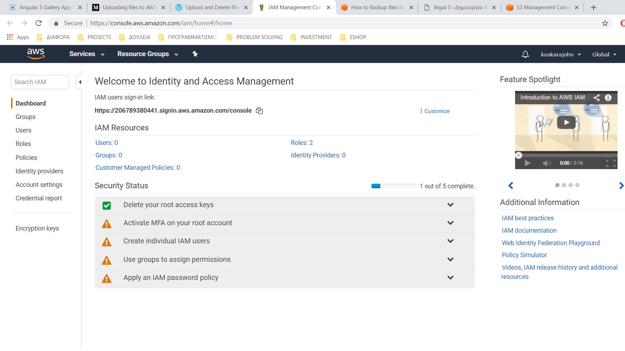Click warning icon beside Create individual IAM users
The width and height of the screenshot is (625, 351).
[107, 242]
